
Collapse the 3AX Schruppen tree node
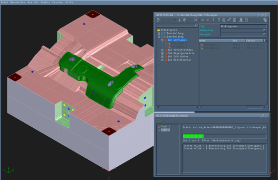click(x=162, y=40)
